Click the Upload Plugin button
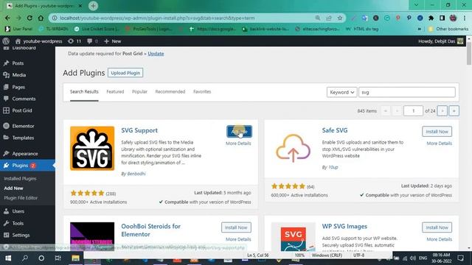Viewport: 472px width, 265px height. coord(125,73)
